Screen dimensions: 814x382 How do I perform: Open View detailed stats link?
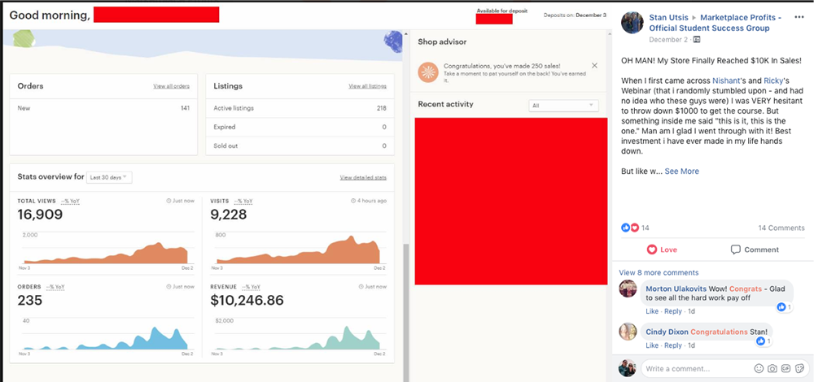click(362, 177)
